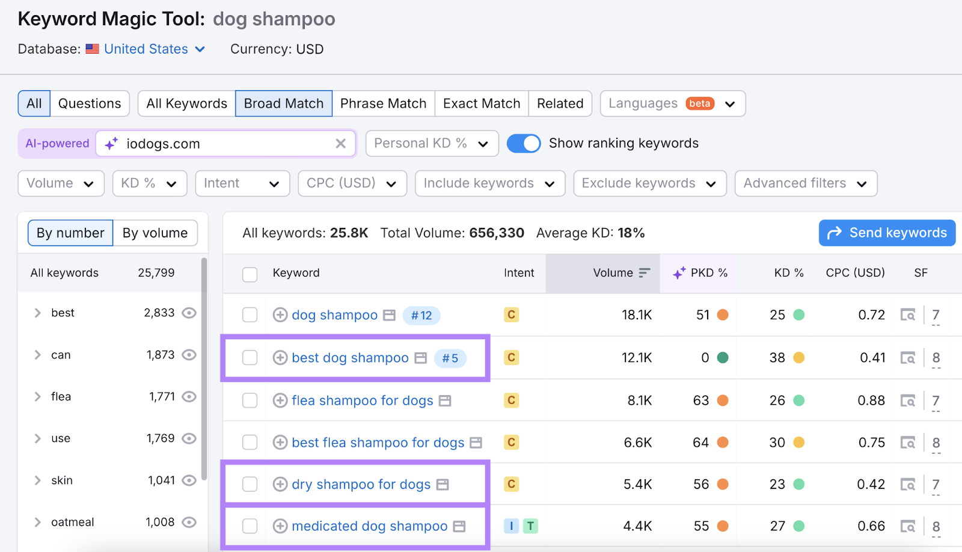Expand the Advanced filters dropdown
This screenshot has width=962, height=552.
coord(805,183)
